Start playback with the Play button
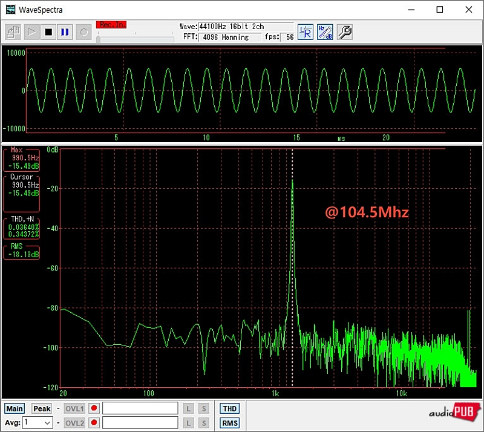Viewport: 484px width, 432px height. coord(31,32)
